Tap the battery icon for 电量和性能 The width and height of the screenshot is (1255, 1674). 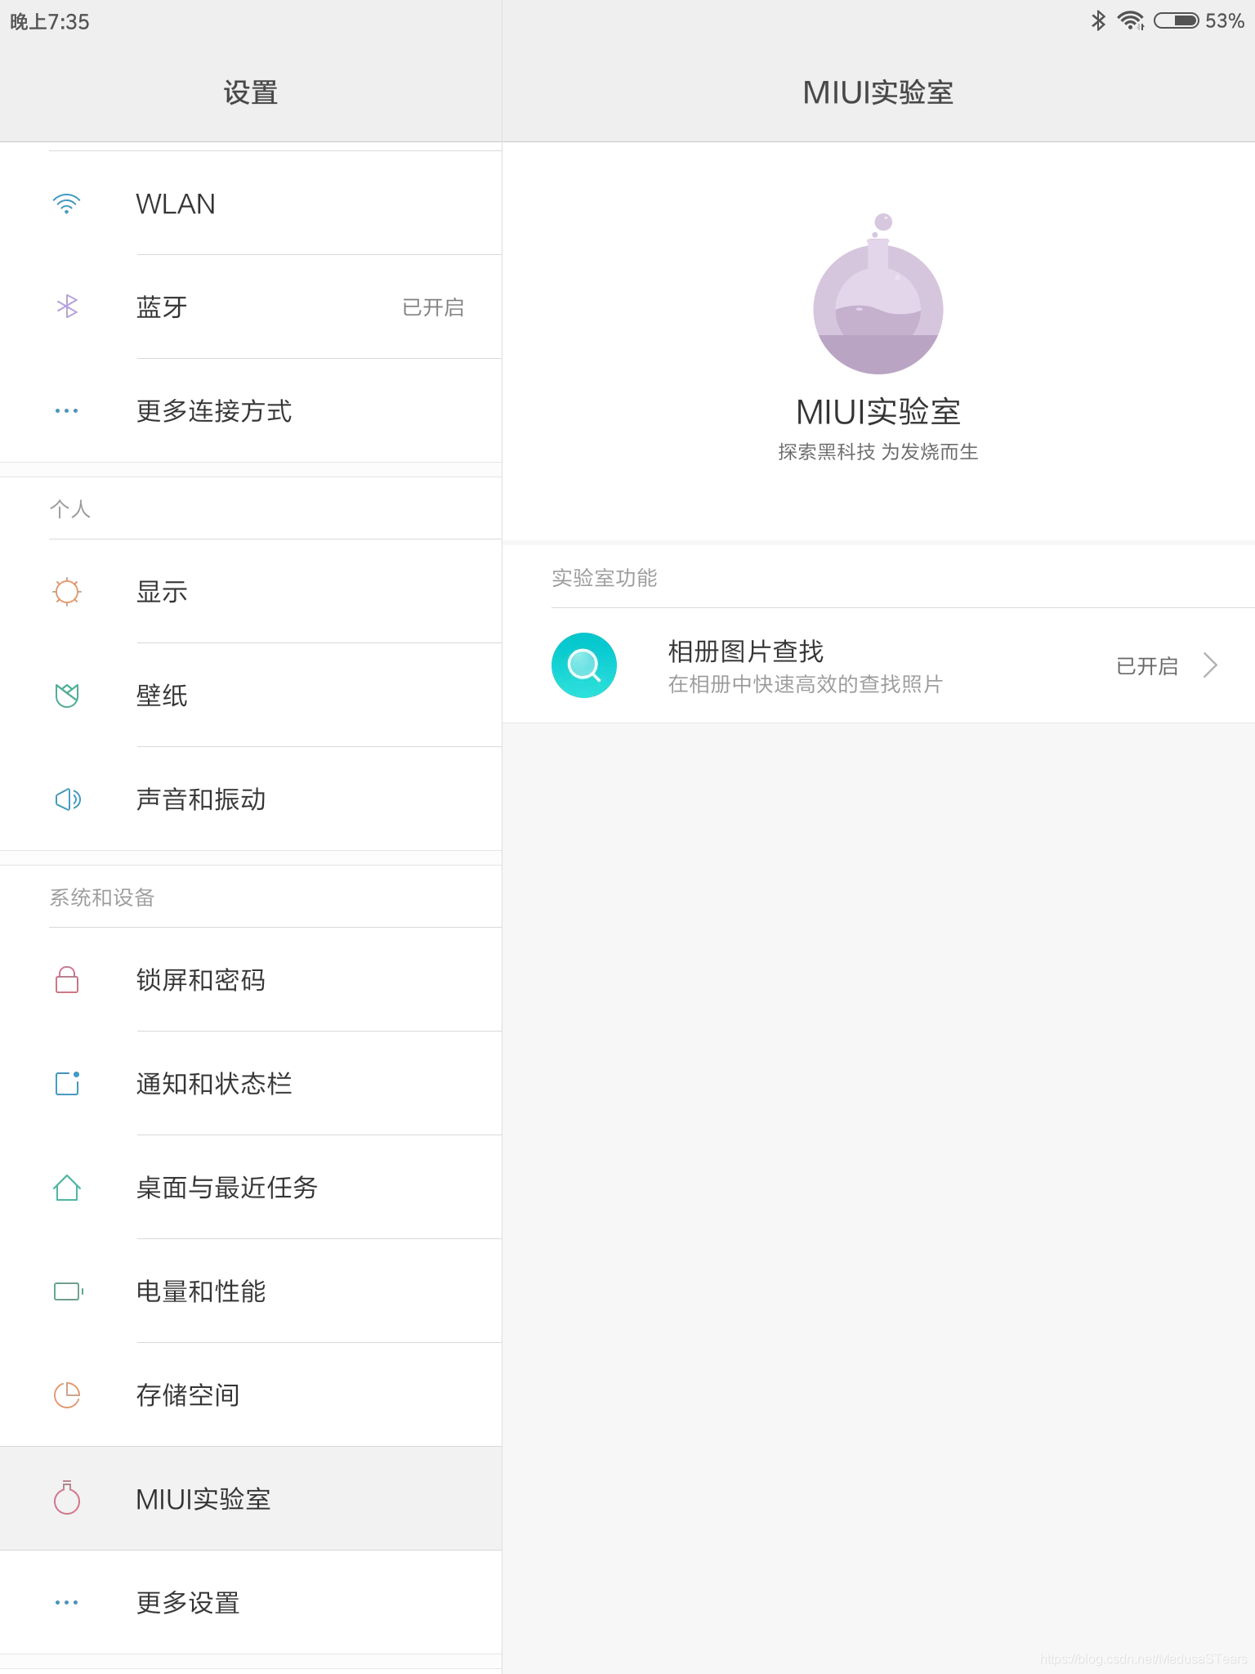click(x=69, y=1291)
